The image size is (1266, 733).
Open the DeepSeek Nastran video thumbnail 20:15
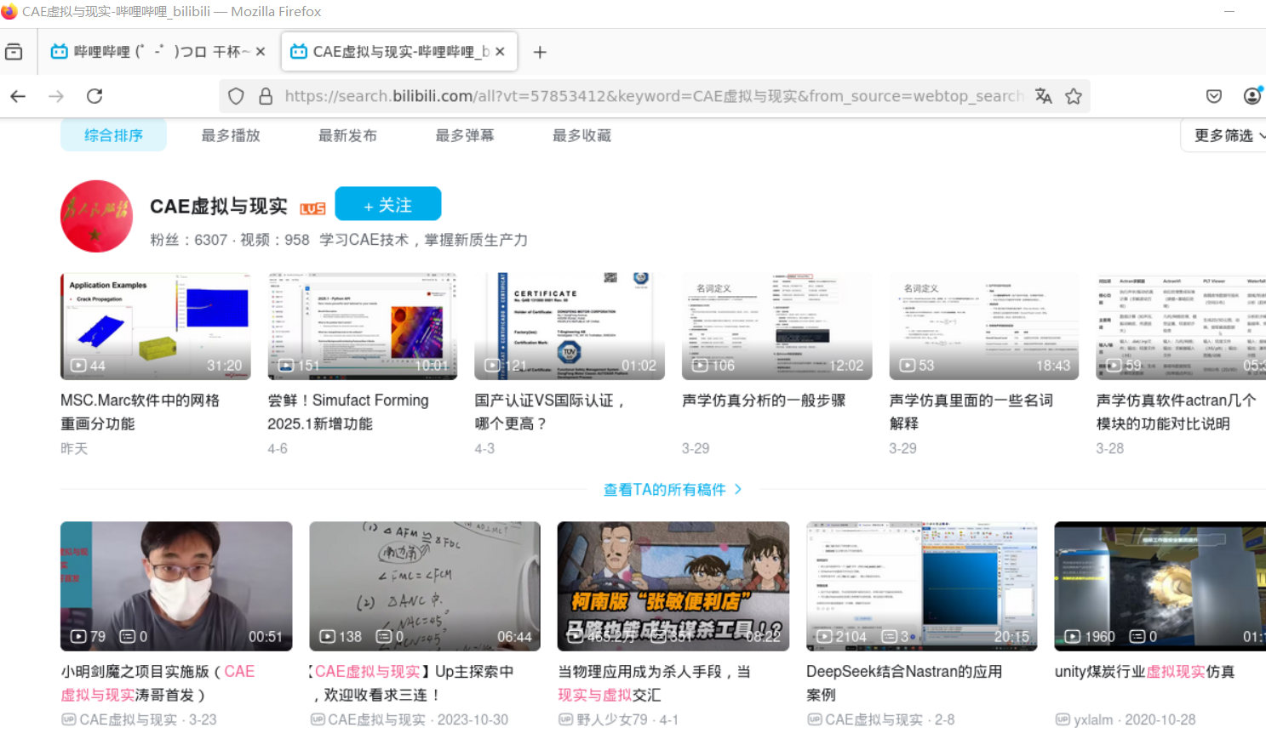pos(922,587)
